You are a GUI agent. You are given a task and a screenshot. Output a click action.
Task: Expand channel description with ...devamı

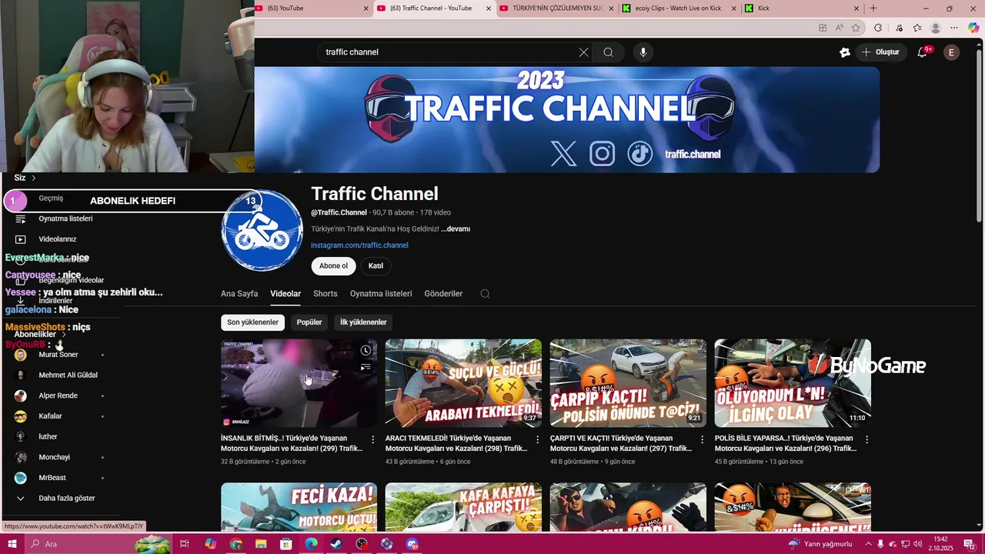pyautogui.click(x=456, y=229)
